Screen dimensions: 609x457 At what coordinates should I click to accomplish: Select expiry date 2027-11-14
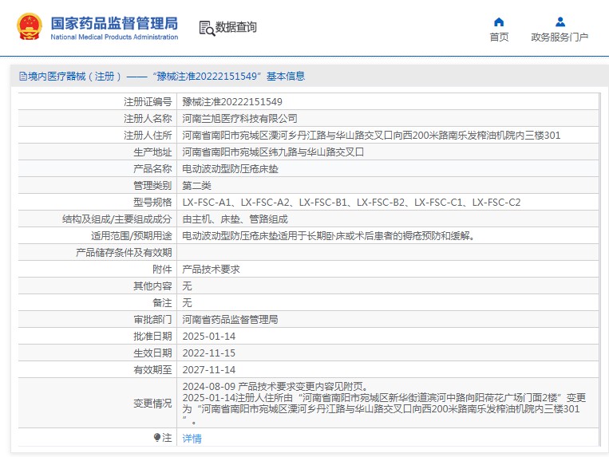tap(209, 370)
